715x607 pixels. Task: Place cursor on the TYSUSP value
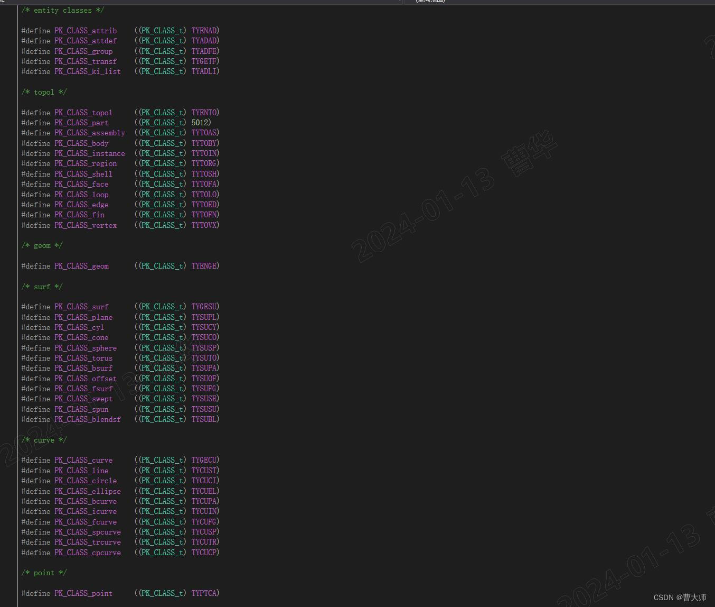(204, 348)
